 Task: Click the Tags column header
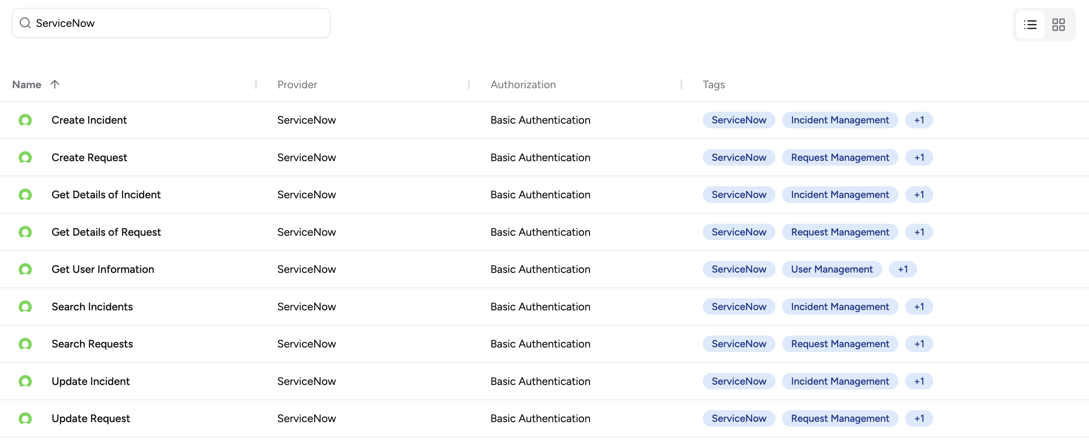(x=714, y=85)
